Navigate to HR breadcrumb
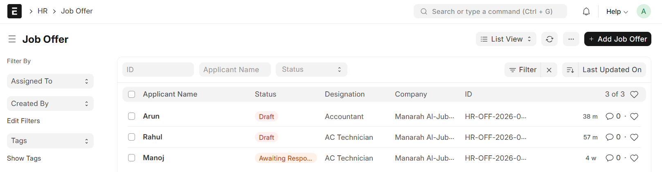The width and height of the screenshot is (662, 172). (x=43, y=11)
